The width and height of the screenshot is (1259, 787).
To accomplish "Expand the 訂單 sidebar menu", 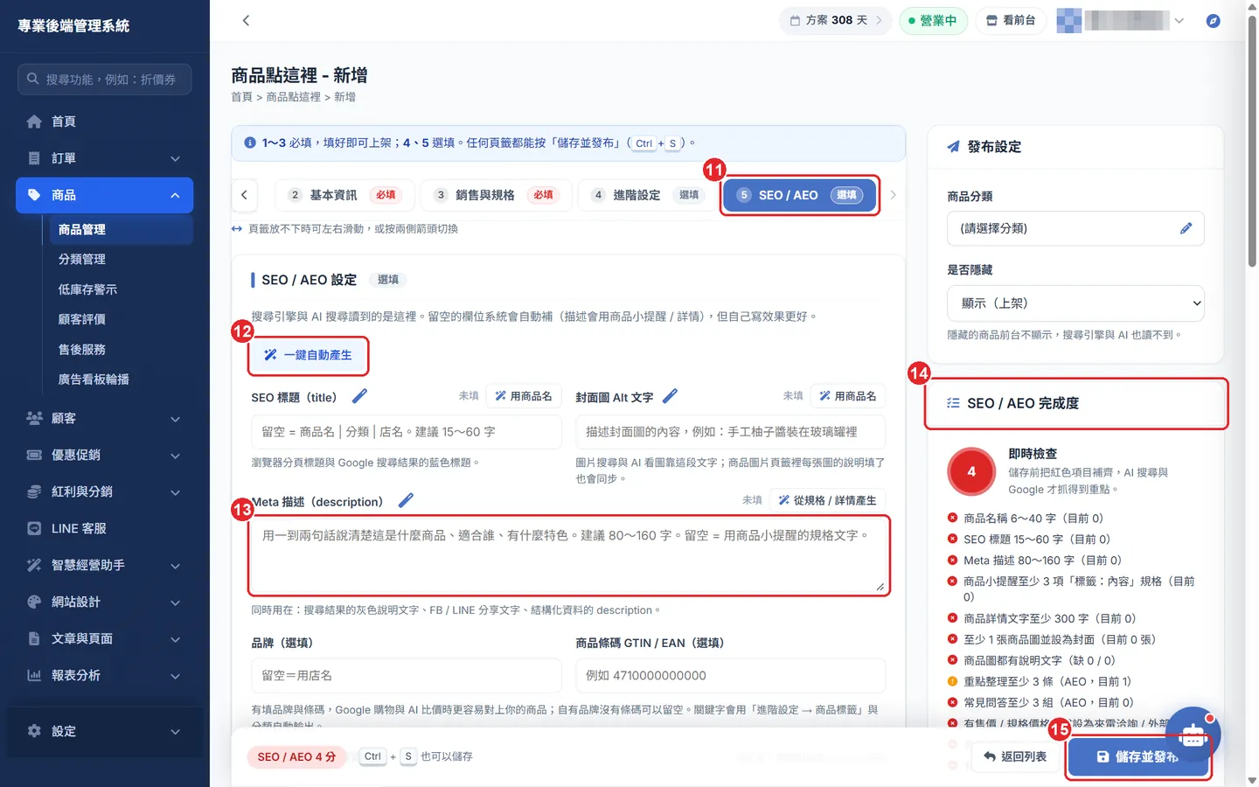I will pyautogui.click(x=105, y=158).
